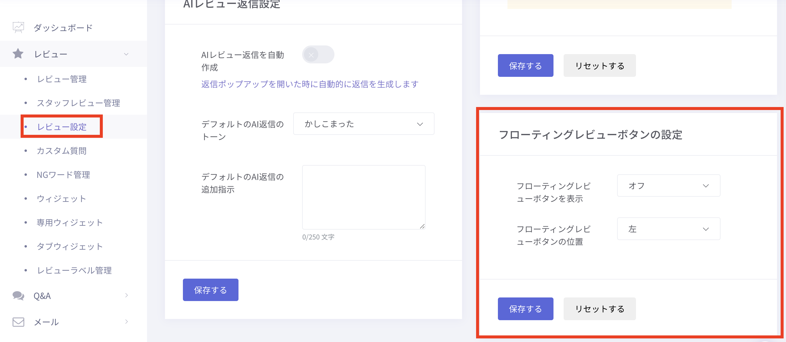This screenshot has width=786, height=342.
Task: Open レビュー管理 in the sidebar
Action: point(62,79)
